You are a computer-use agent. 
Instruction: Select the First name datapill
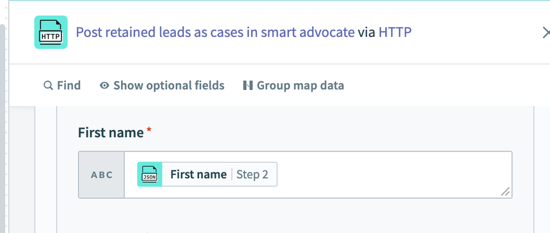coord(207,175)
